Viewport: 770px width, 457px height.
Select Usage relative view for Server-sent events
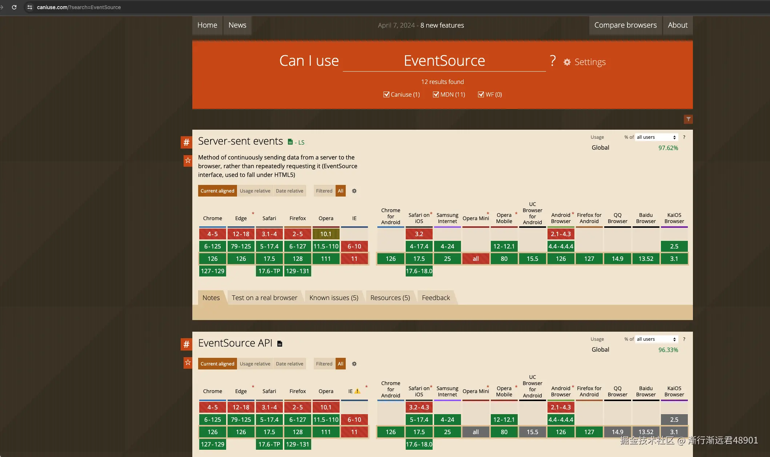click(x=255, y=191)
